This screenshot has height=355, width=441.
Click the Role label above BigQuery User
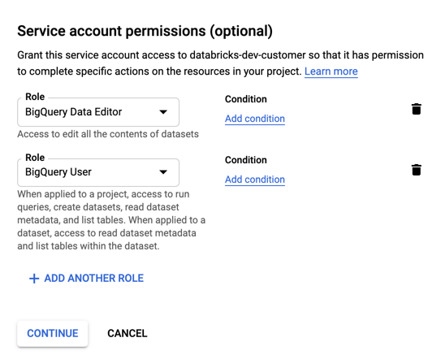(x=35, y=158)
